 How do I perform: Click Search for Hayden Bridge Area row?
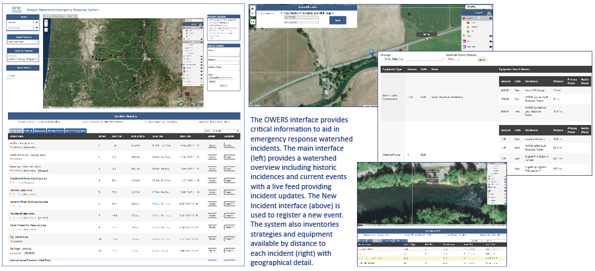click(x=229, y=215)
